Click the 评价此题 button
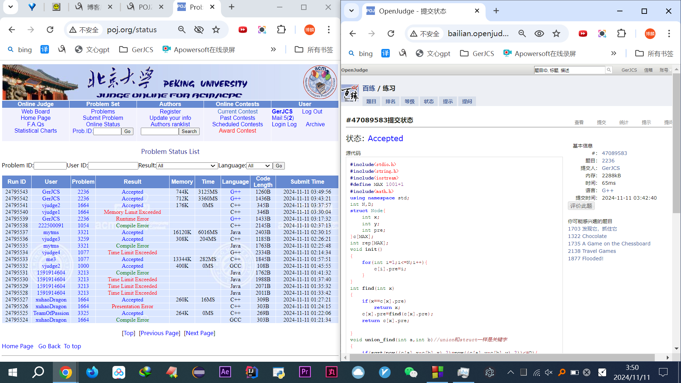Image resolution: width=681 pixels, height=383 pixels. tap(581, 206)
